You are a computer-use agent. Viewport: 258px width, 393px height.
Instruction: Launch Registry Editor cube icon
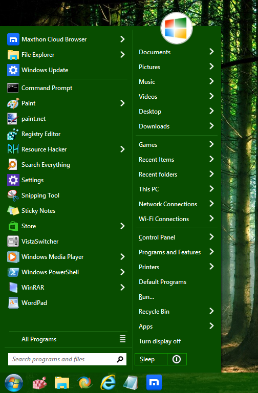click(x=13, y=134)
